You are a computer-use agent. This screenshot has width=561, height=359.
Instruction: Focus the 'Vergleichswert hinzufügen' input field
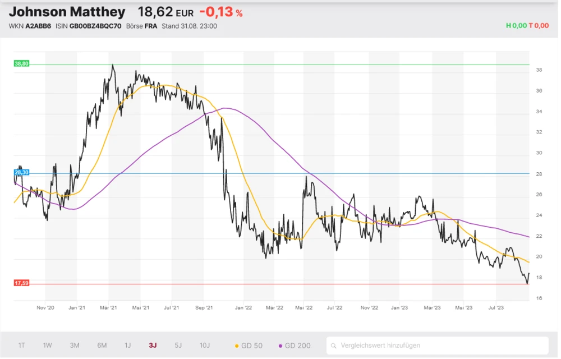click(x=440, y=346)
